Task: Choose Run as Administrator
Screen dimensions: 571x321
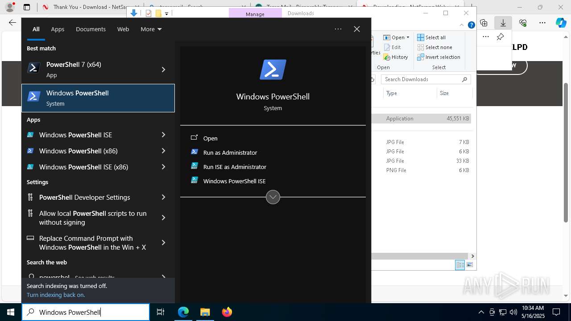Action: pyautogui.click(x=230, y=152)
